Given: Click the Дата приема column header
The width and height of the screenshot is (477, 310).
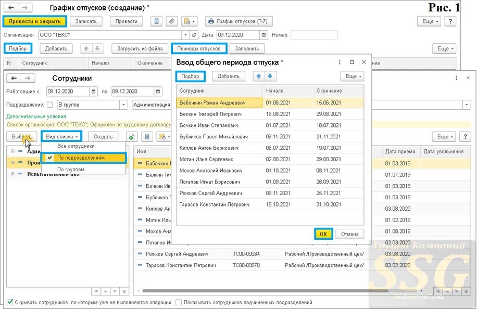Looking at the screenshot, I should 400,151.
